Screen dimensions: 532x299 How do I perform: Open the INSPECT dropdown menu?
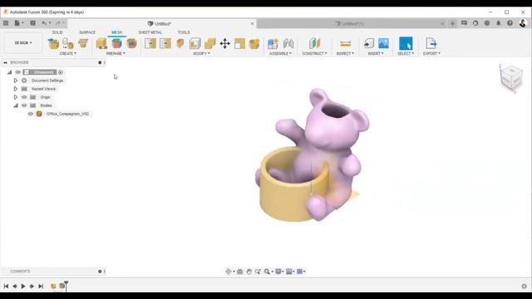pos(345,53)
